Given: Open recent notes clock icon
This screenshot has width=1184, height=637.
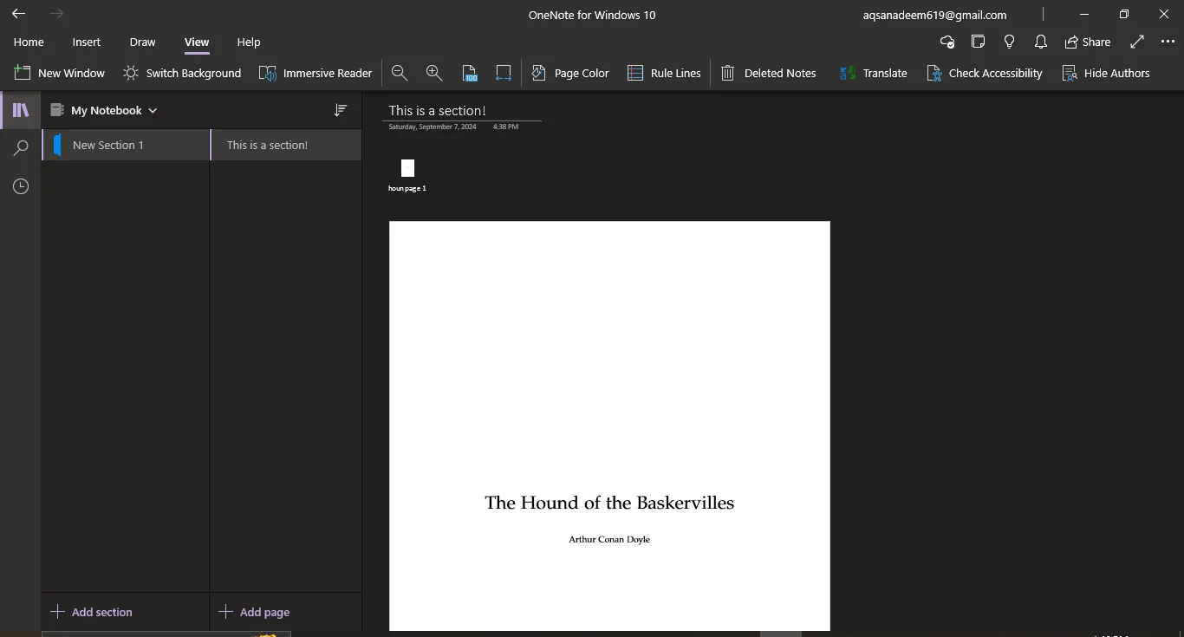Looking at the screenshot, I should click(21, 186).
